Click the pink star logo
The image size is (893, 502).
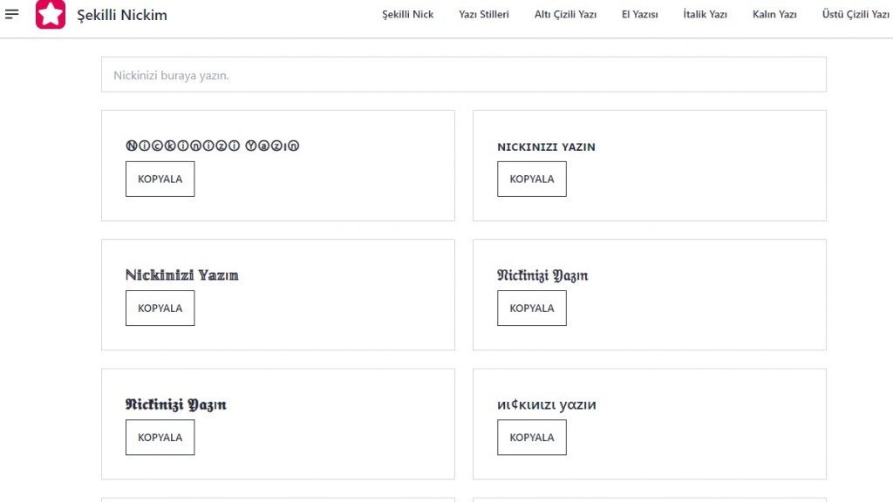tap(50, 14)
